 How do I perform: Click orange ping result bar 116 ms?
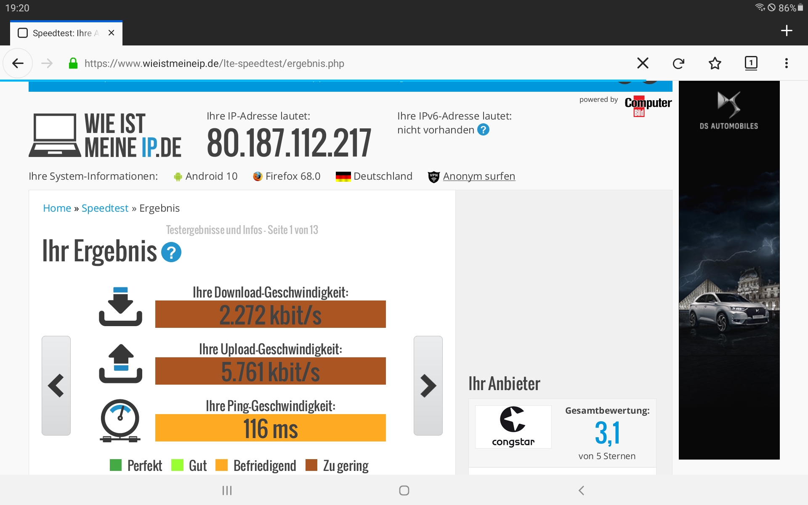click(270, 428)
